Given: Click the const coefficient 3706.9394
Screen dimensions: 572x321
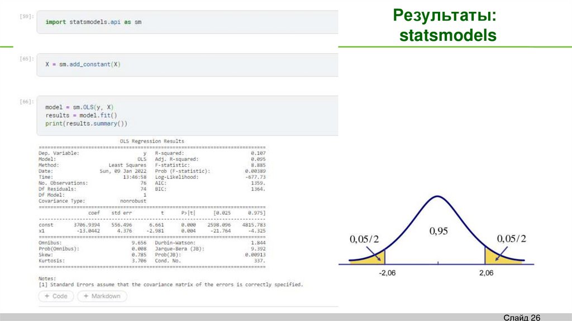Looking at the screenshot, I should tap(87, 225).
